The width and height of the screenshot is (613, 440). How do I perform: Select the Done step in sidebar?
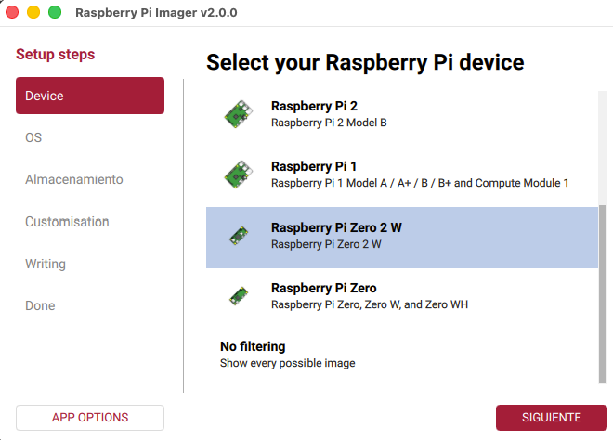pyautogui.click(x=40, y=305)
